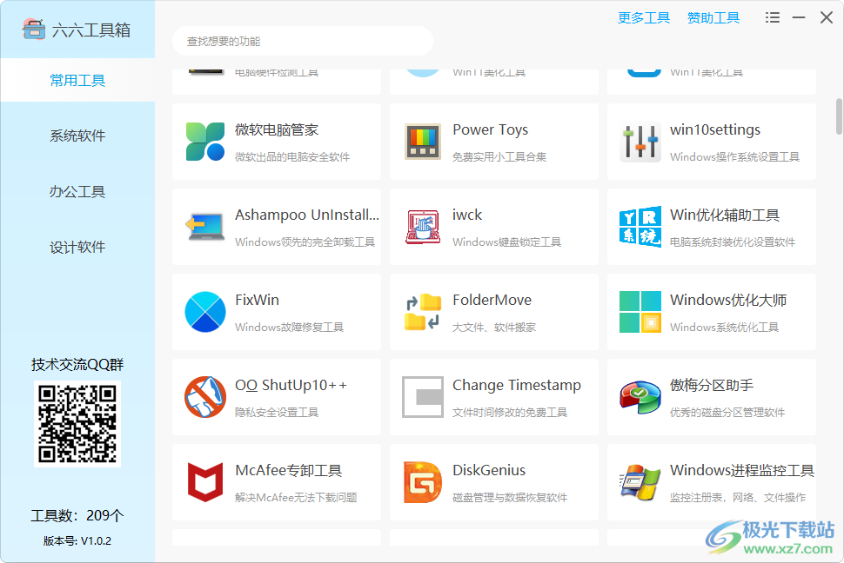Image resolution: width=844 pixels, height=563 pixels.
Task: Click the DiskGenius title text
Action: (x=489, y=470)
